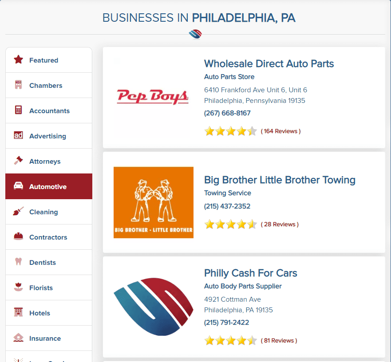Open Philly Cash For Cars listing
The image size is (391, 362).
(251, 273)
